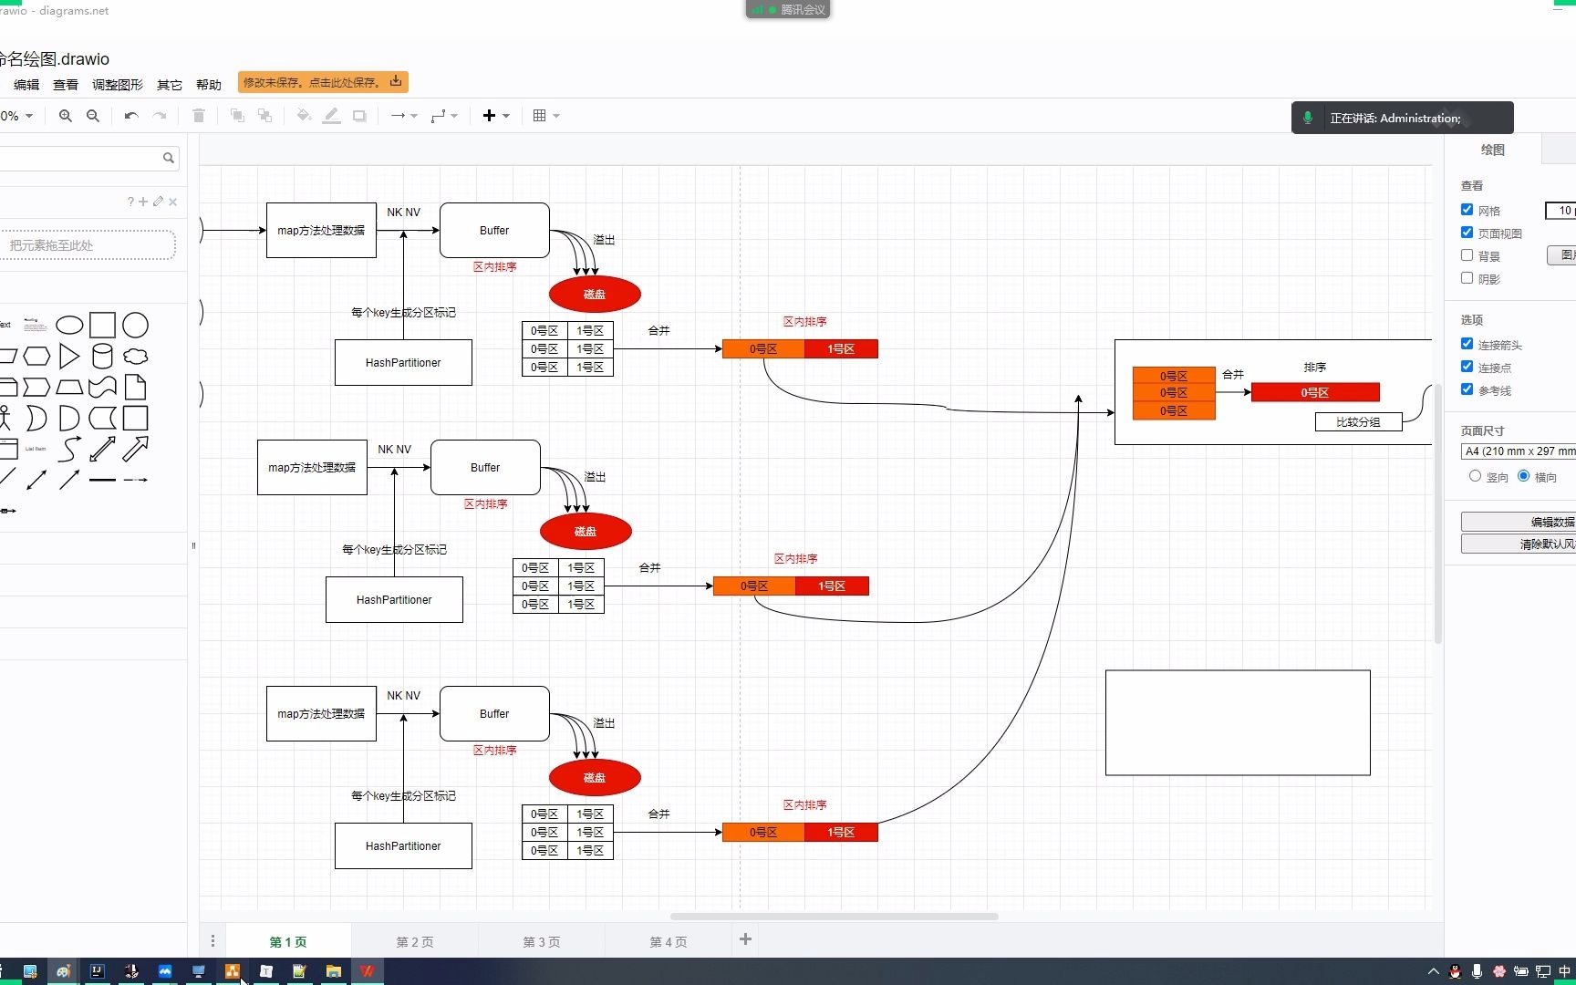1576x985 pixels.
Task: Enable the 阴影 shadow checkbox
Action: coord(1467,278)
